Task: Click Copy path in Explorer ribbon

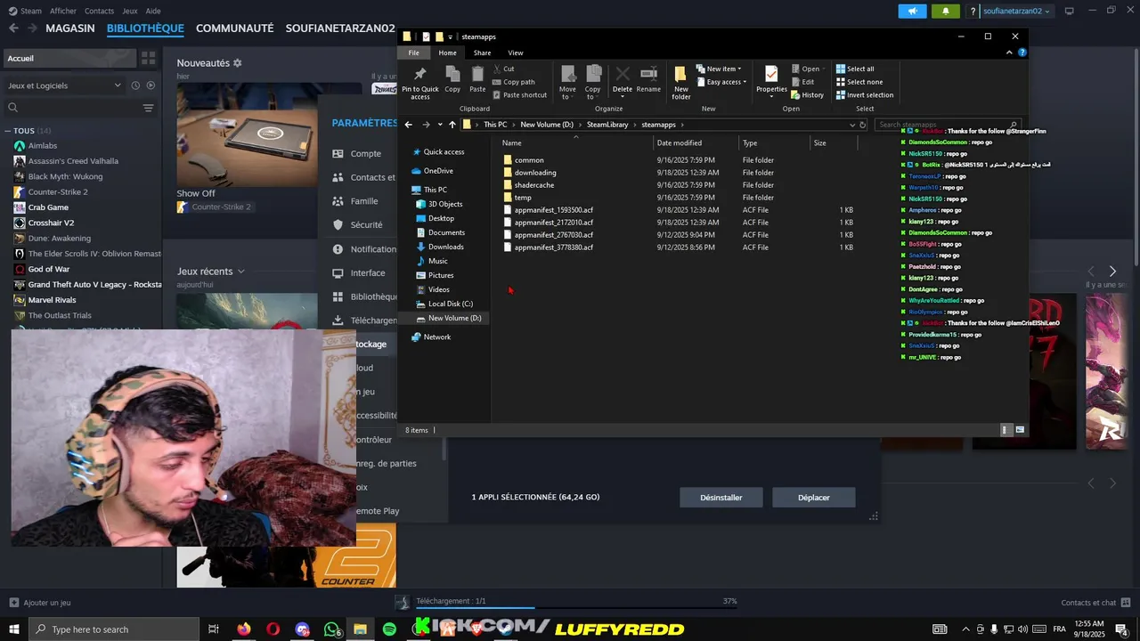Action: (x=514, y=82)
